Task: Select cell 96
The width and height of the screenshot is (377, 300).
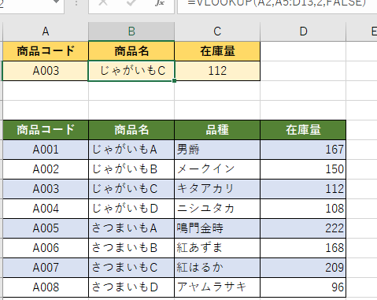Action: coord(303,287)
